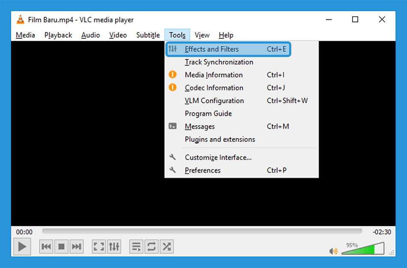Viewport: 407px width, 268px height.
Task: Open the Playback menu
Action: (x=58, y=35)
